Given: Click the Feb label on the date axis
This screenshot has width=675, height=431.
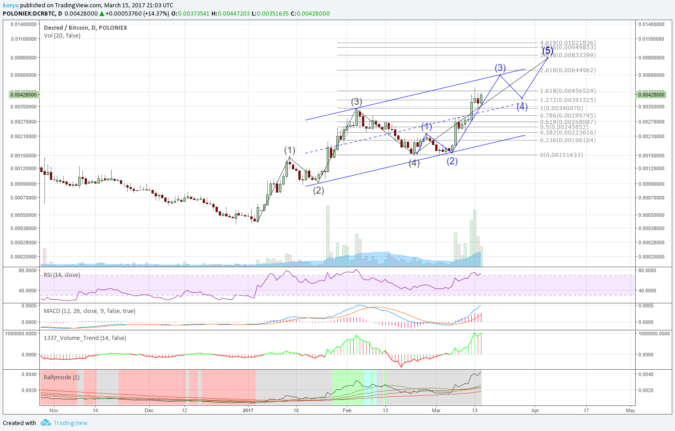Looking at the screenshot, I should pyautogui.click(x=347, y=410).
